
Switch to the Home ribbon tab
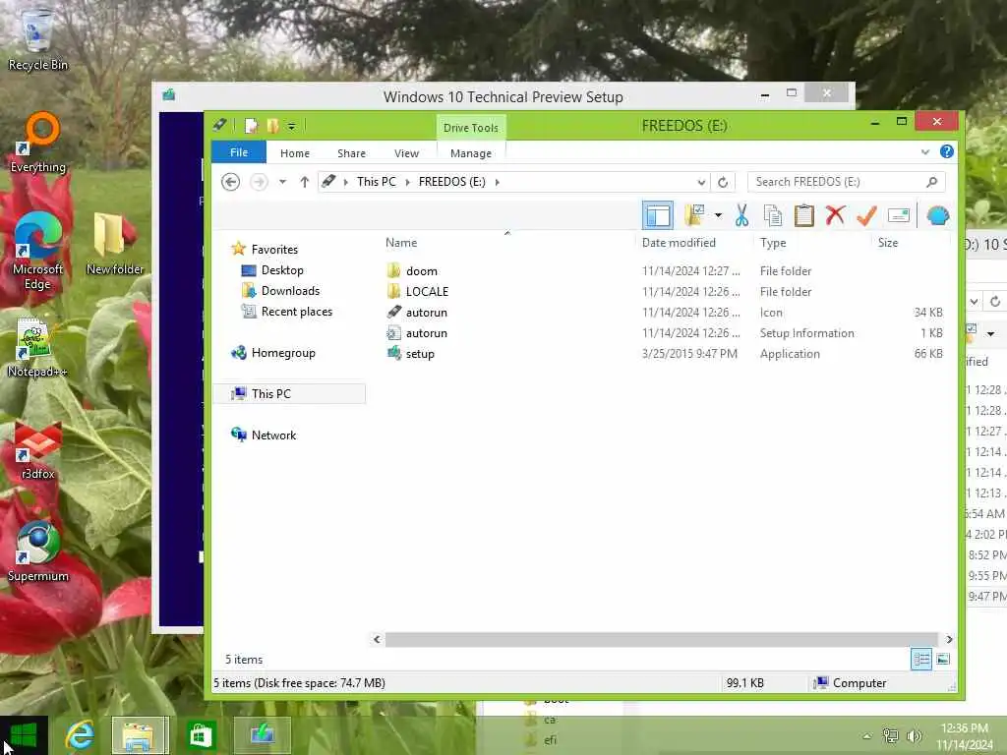pos(295,153)
